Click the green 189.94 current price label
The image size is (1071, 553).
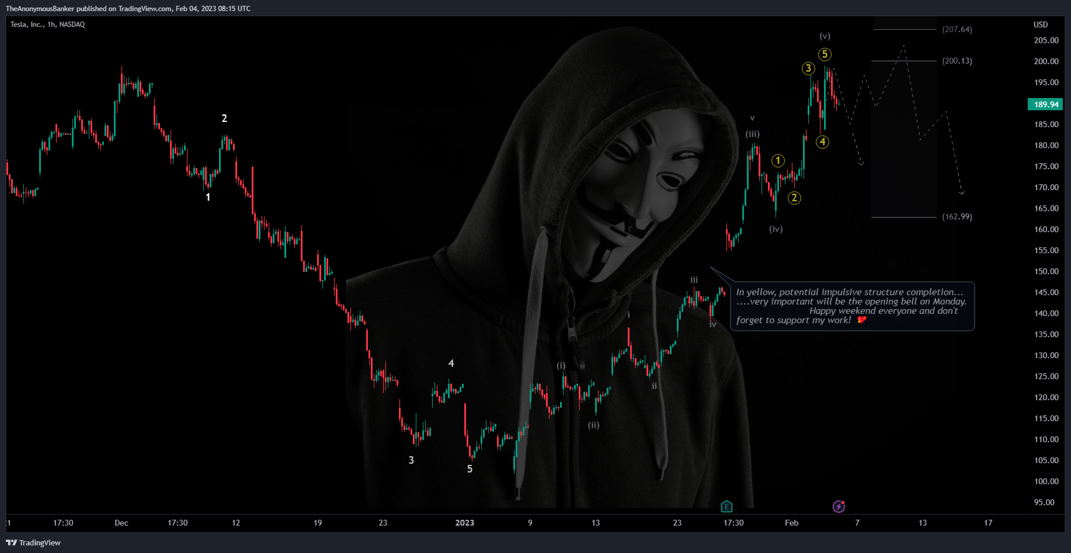[1045, 104]
